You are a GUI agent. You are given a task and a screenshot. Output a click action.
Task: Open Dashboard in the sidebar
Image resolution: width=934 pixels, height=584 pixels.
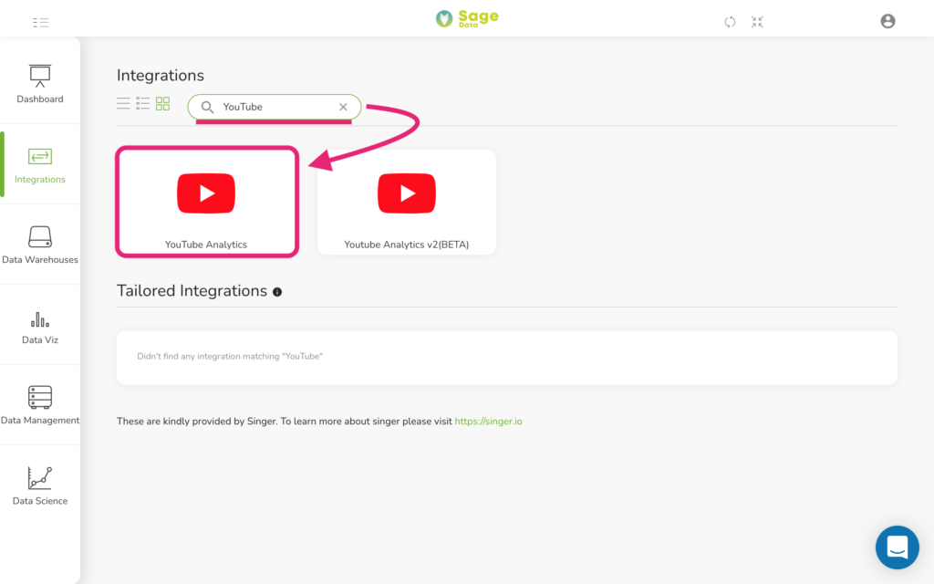pyautogui.click(x=40, y=84)
